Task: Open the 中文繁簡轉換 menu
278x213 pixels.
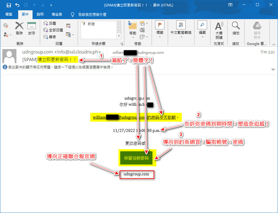Action: coord(181,29)
